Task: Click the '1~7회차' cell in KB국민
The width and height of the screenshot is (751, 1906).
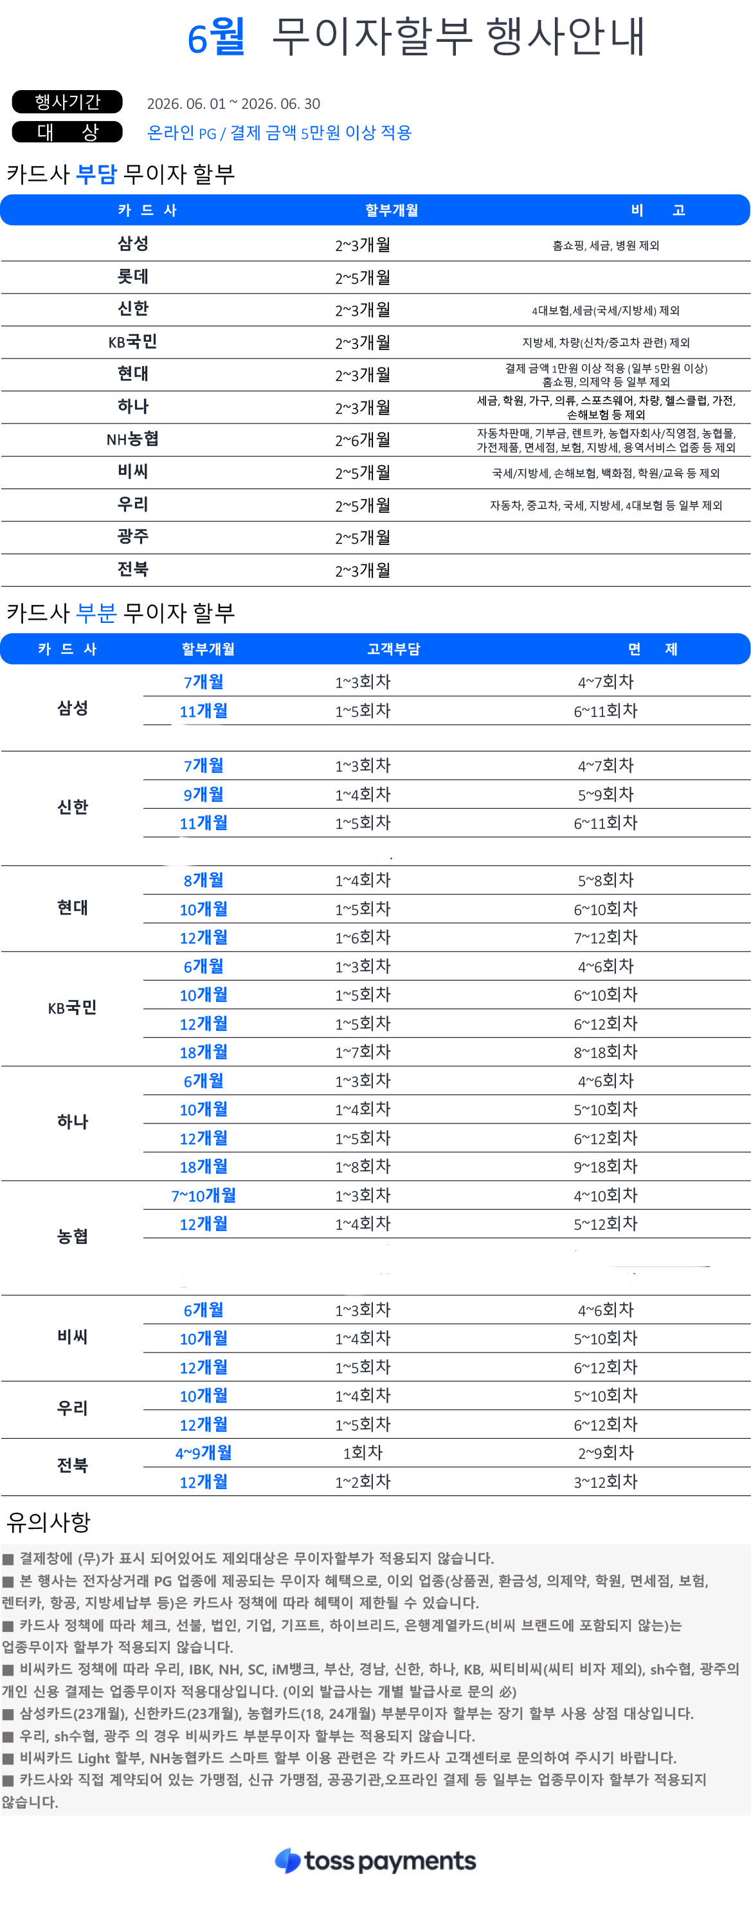Action: coord(363,1052)
